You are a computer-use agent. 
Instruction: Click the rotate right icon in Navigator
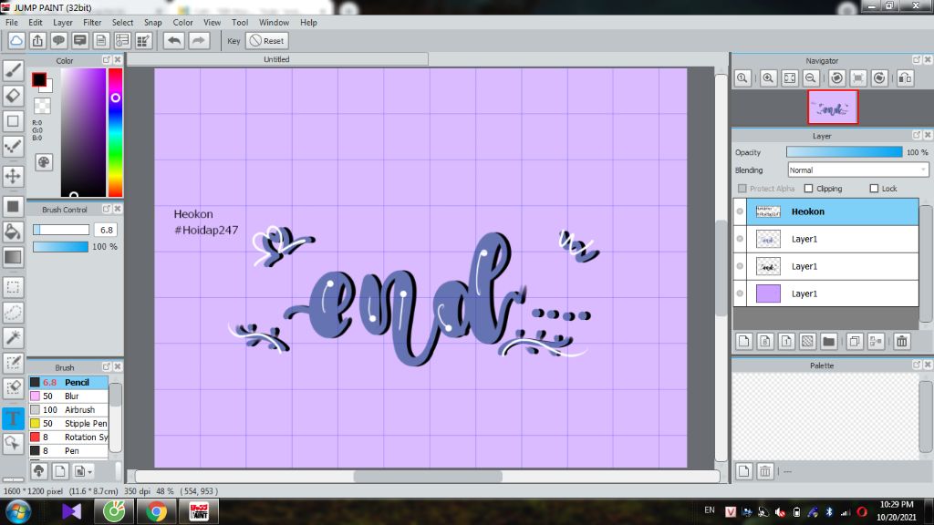point(879,78)
